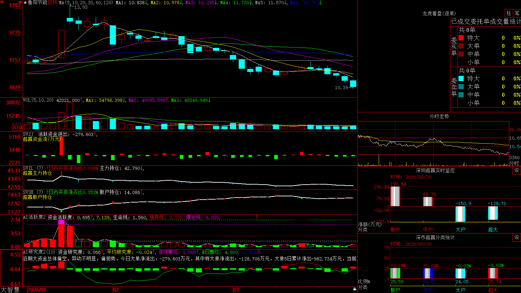Click the SVZJ 活跃资金进出 label

click(46, 134)
